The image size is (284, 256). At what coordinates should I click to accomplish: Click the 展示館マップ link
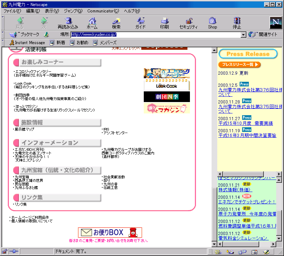click(x=24, y=129)
